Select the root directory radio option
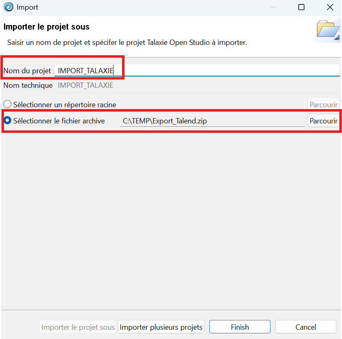 tap(7, 105)
